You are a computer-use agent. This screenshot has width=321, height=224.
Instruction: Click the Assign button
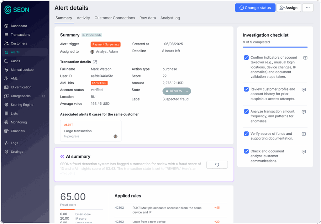click(288, 8)
